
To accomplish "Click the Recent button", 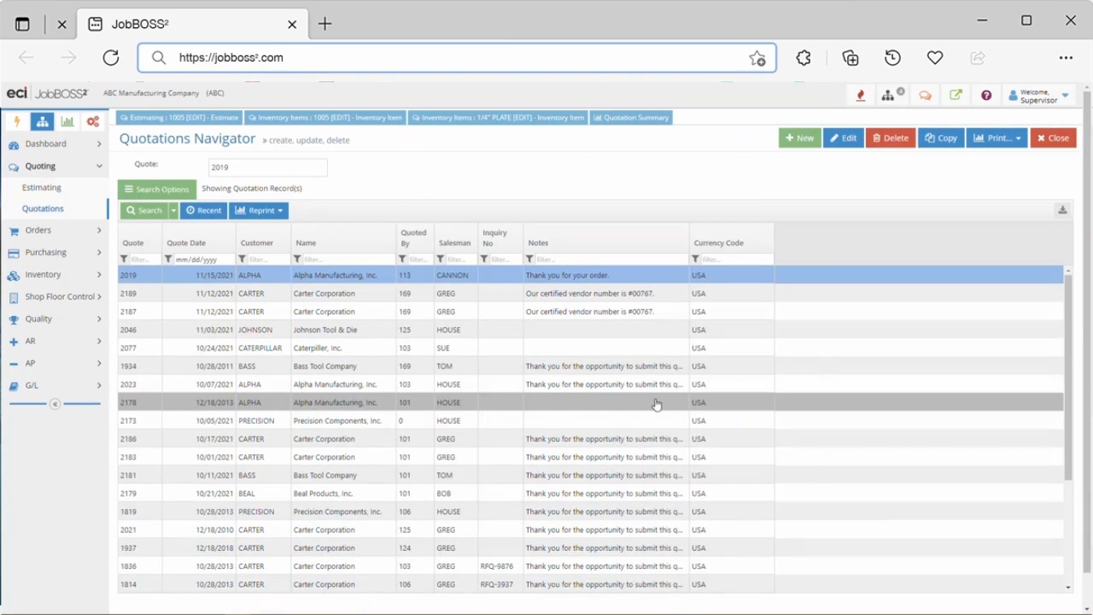I will pos(204,211).
